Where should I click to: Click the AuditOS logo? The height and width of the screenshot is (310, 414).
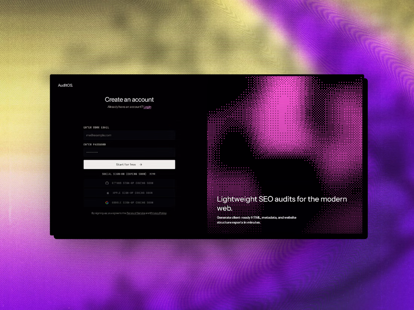[x=65, y=85]
